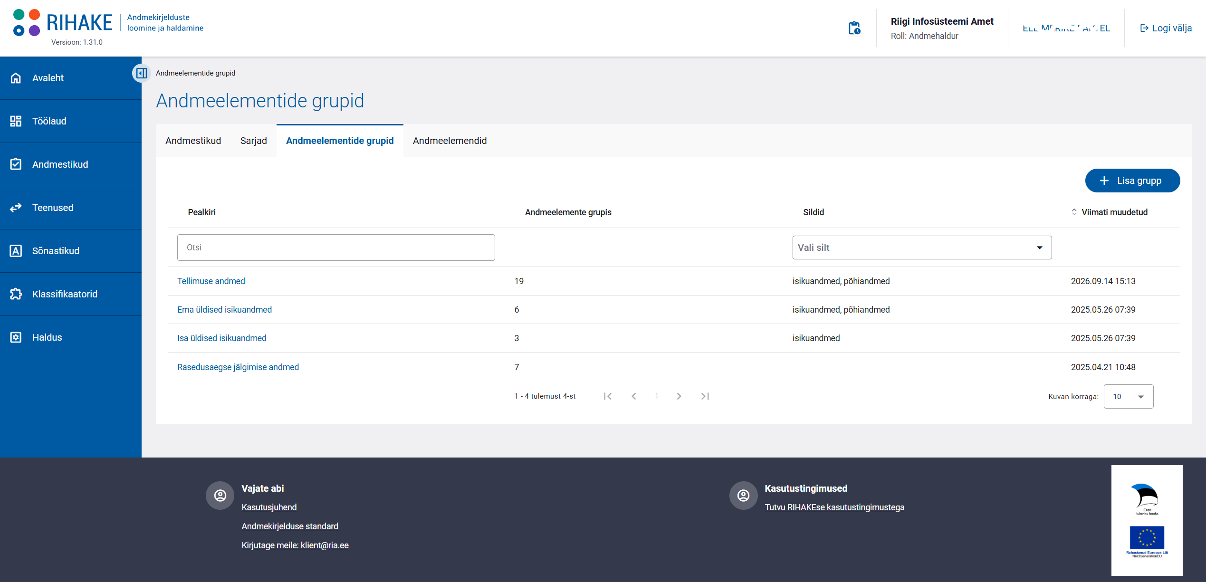Go to first page of results

[x=608, y=396]
